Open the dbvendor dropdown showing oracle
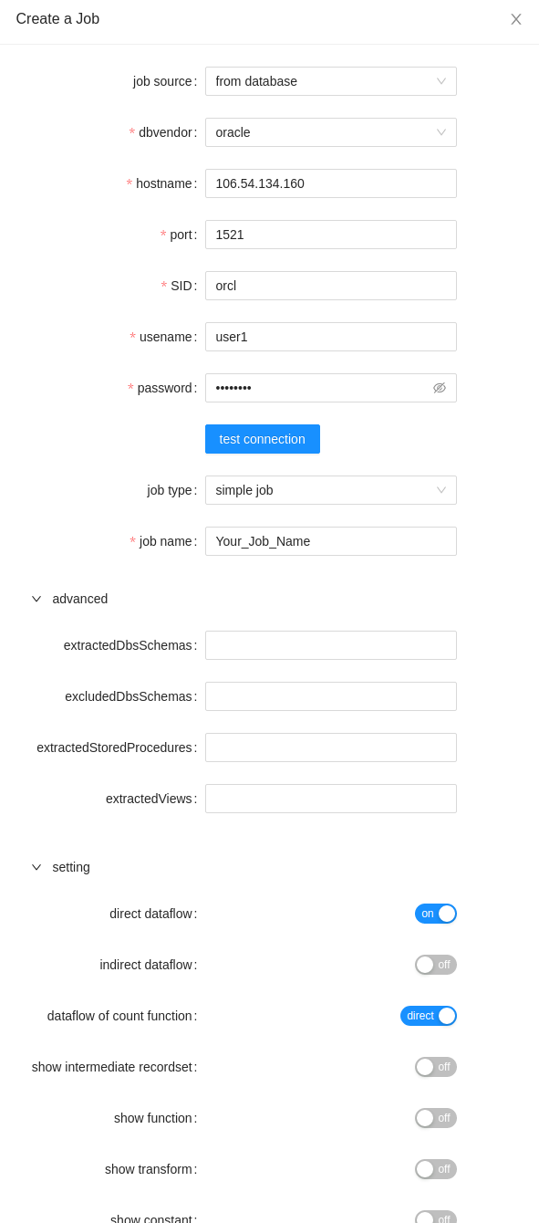The height and width of the screenshot is (1223, 539). pos(331,132)
